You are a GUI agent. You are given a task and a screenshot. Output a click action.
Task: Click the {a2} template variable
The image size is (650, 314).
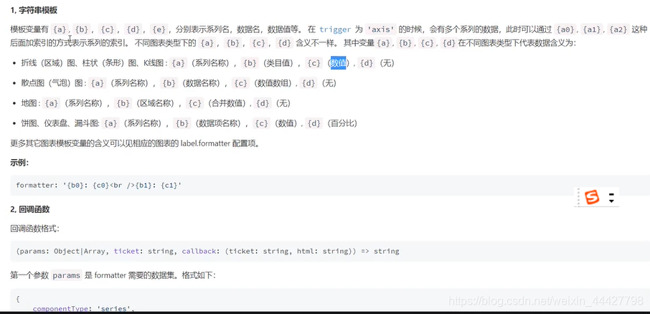coord(619,29)
